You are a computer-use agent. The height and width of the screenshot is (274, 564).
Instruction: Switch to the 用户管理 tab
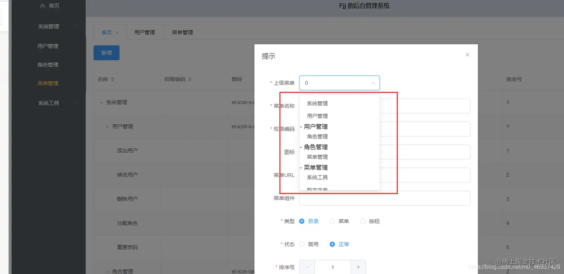(144, 32)
